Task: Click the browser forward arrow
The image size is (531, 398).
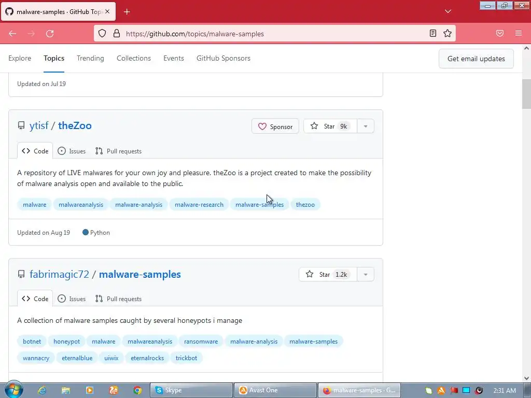Action: tap(31, 34)
